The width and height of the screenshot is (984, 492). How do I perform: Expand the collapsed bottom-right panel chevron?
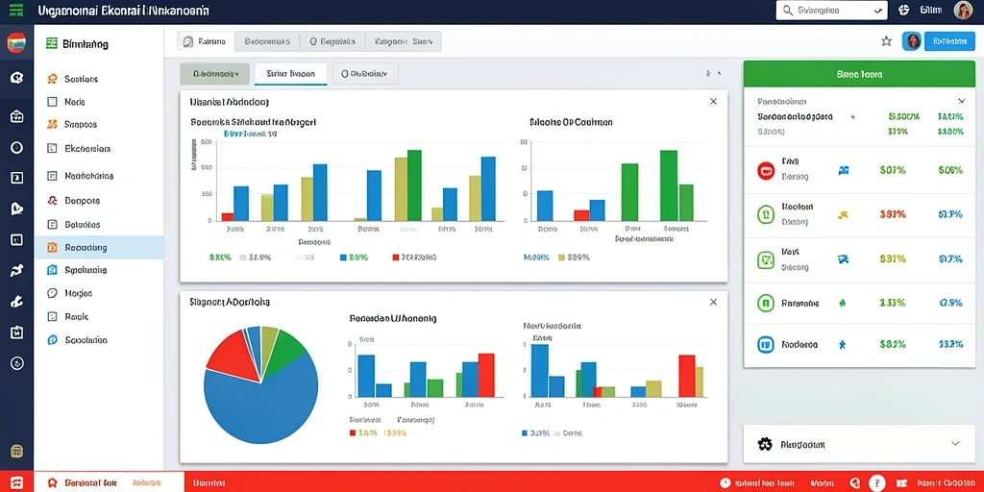click(955, 443)
